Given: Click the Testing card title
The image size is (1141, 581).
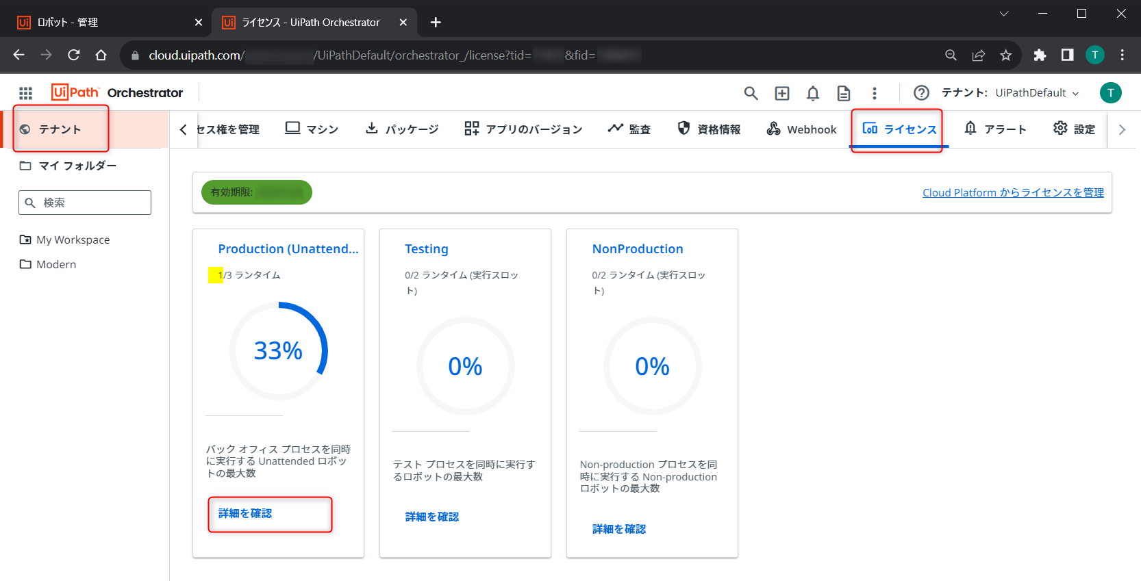Looking at the screenshot, I should [427, 249].
